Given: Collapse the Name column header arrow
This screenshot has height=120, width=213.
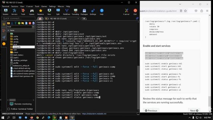Looking at the screenshot, I should (x=8, y=30).
